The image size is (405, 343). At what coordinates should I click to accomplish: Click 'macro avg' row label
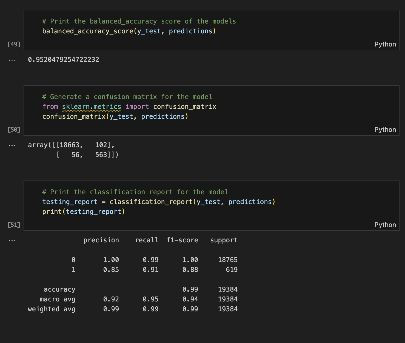pos(58,299)
